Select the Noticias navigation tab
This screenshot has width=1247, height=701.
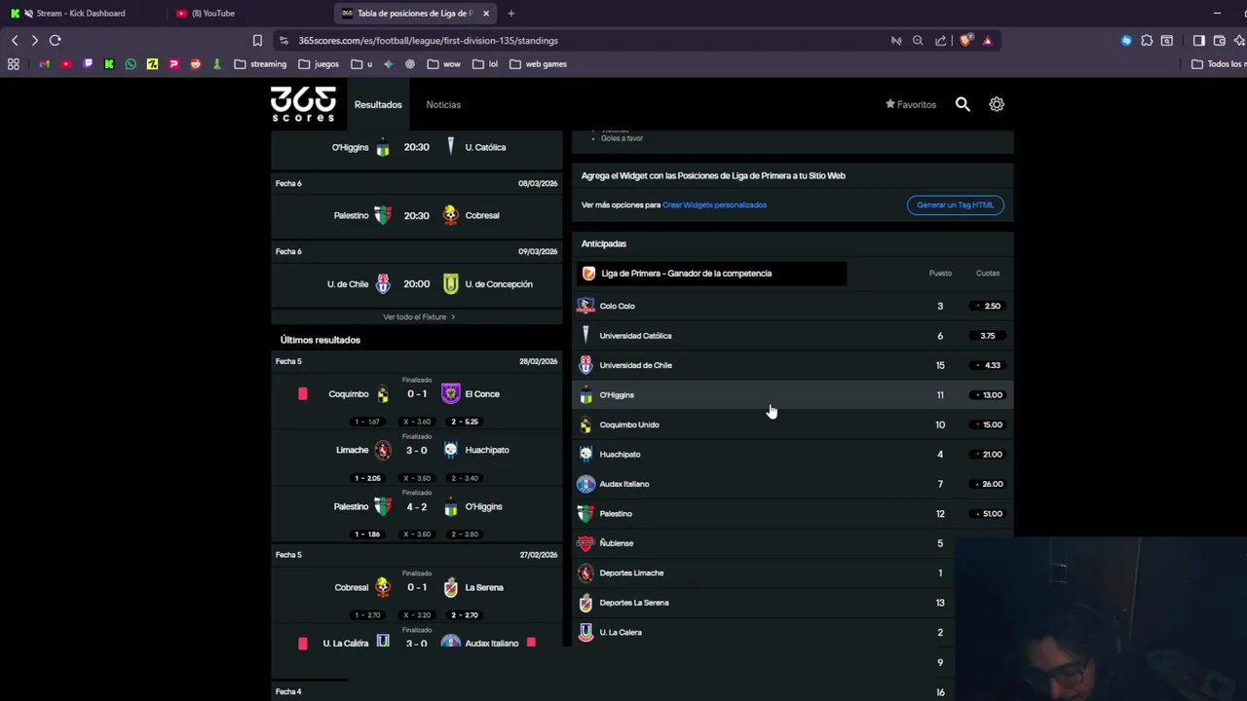click(x=443, y=104)
